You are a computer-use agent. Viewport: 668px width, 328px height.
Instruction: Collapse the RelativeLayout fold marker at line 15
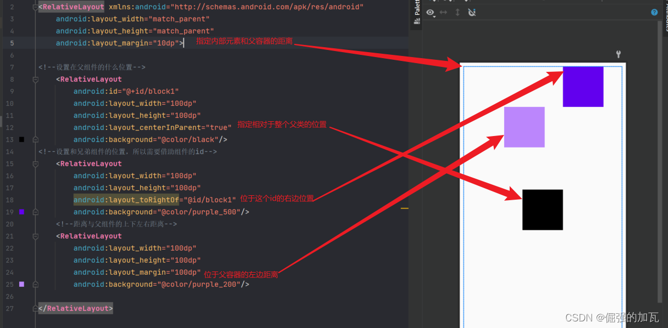(36, 164)
